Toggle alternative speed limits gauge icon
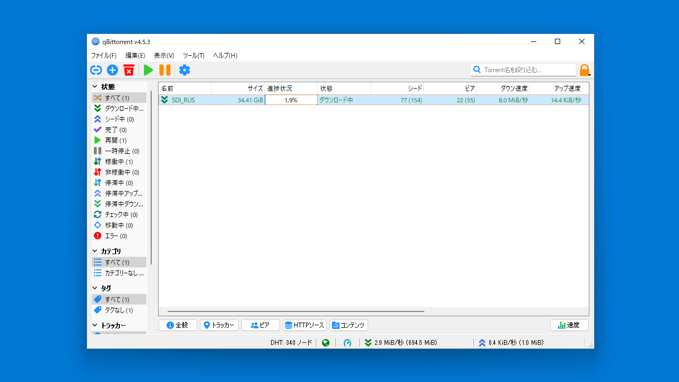This screenshot has width=679, height=382. tap(347, 343)
